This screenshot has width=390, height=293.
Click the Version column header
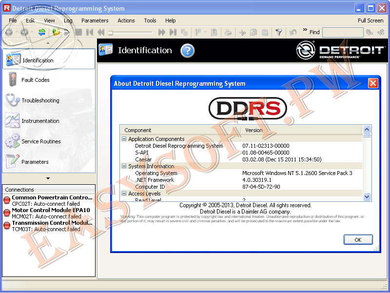tap(301, 130)
